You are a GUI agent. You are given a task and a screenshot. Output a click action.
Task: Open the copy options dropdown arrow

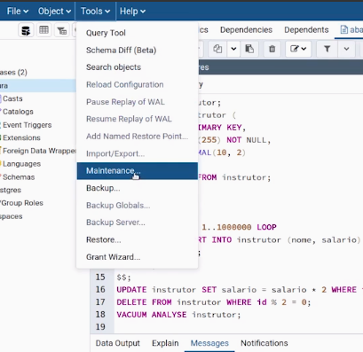tap(233, 49)
